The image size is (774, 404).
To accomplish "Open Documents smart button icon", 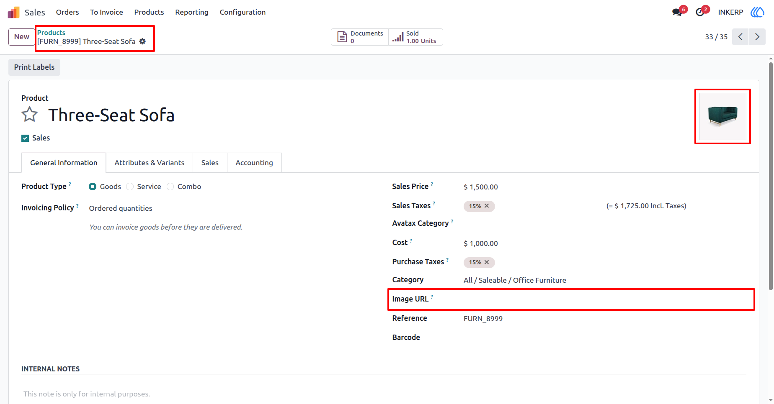I will pyautogui.click(x=342, y=37).
